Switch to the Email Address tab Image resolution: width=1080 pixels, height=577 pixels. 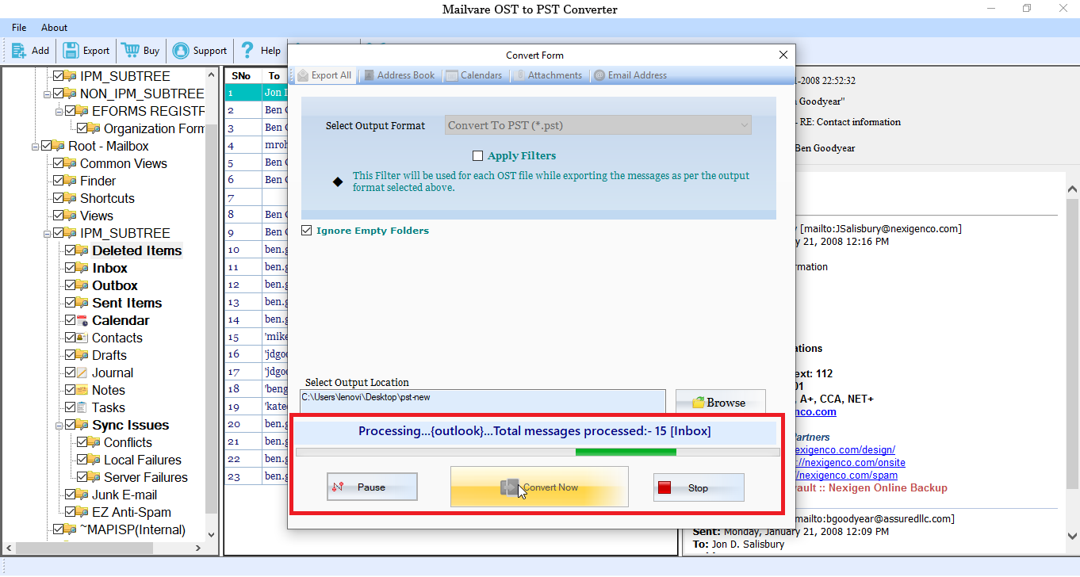click(630, 75)
